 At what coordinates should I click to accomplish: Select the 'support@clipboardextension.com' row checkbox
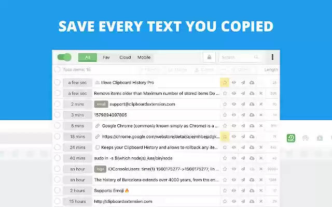pos(57,104)
